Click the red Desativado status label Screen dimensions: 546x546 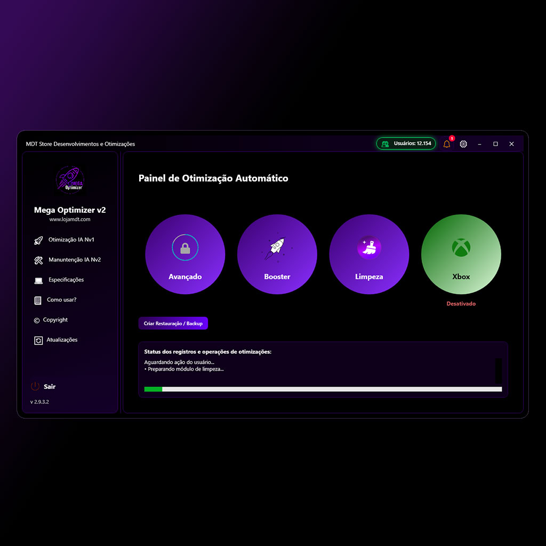click(x=461, y=304)
